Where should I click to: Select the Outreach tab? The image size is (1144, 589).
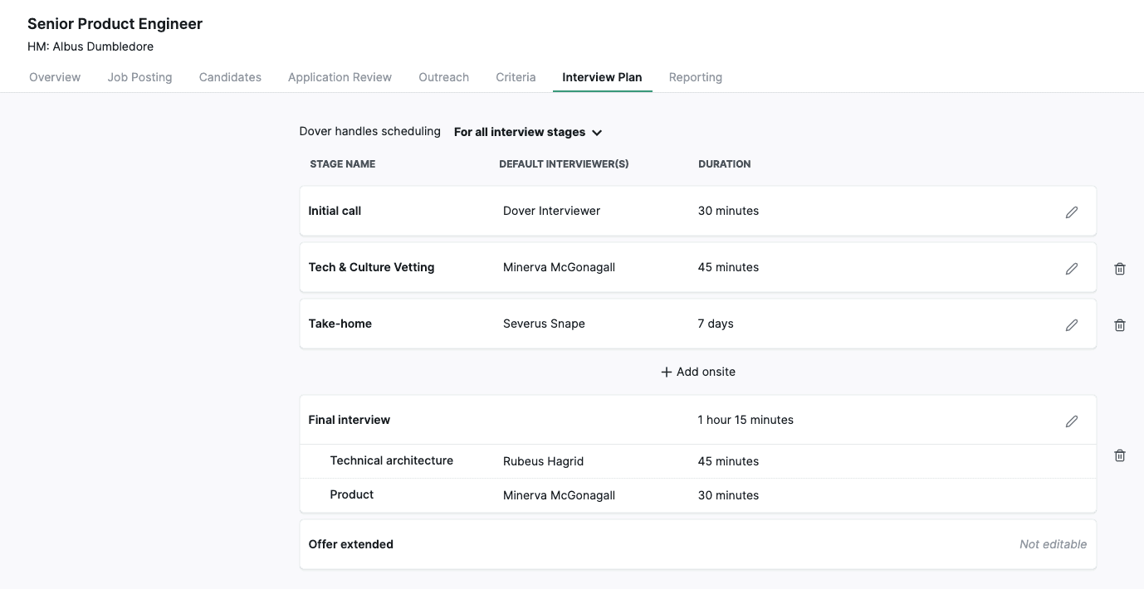click(443, 77)
